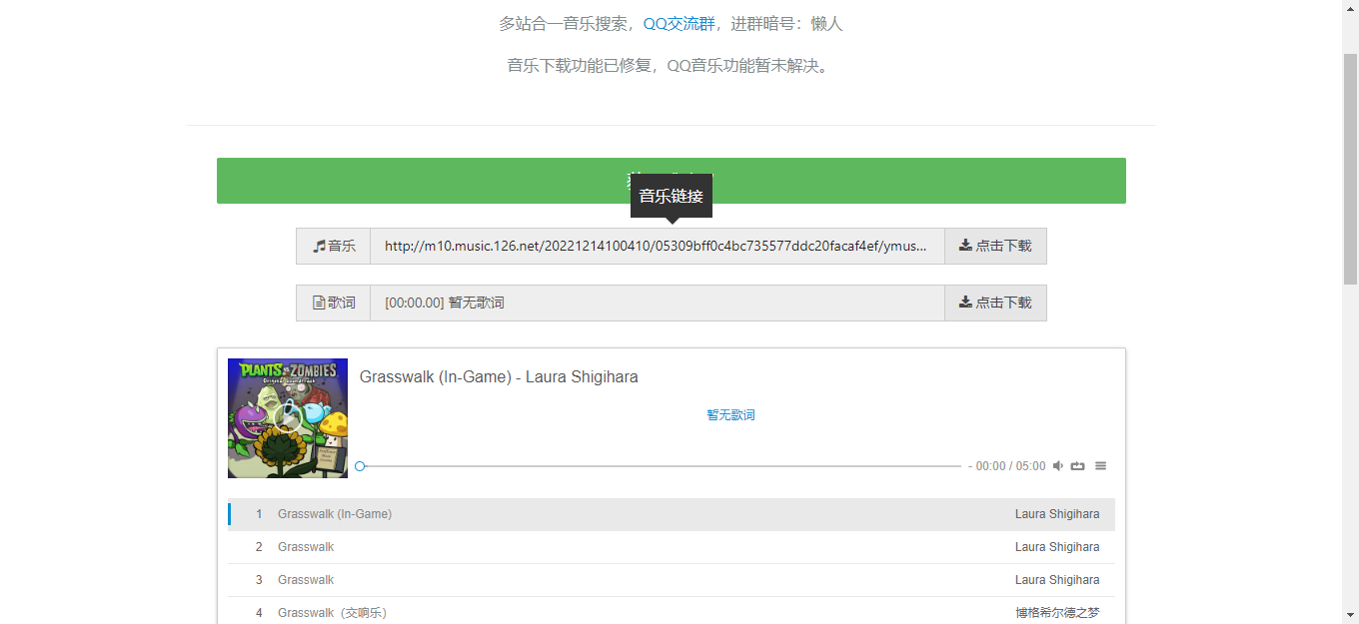Select the lyrics text field
The height and width of the screenshot is (624, 1359).
tap(658, 303)
